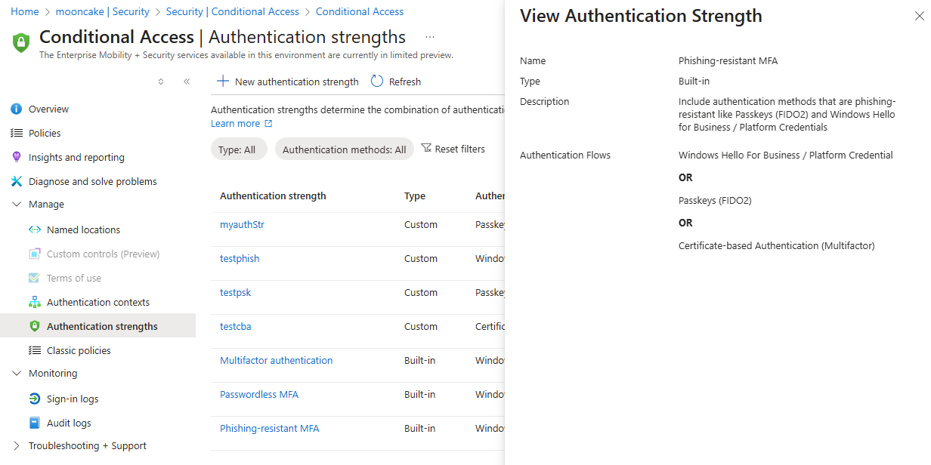Collapse the sidebar with double chevron
Viewport: 931px width, 465px height.
tap(187, 82)
